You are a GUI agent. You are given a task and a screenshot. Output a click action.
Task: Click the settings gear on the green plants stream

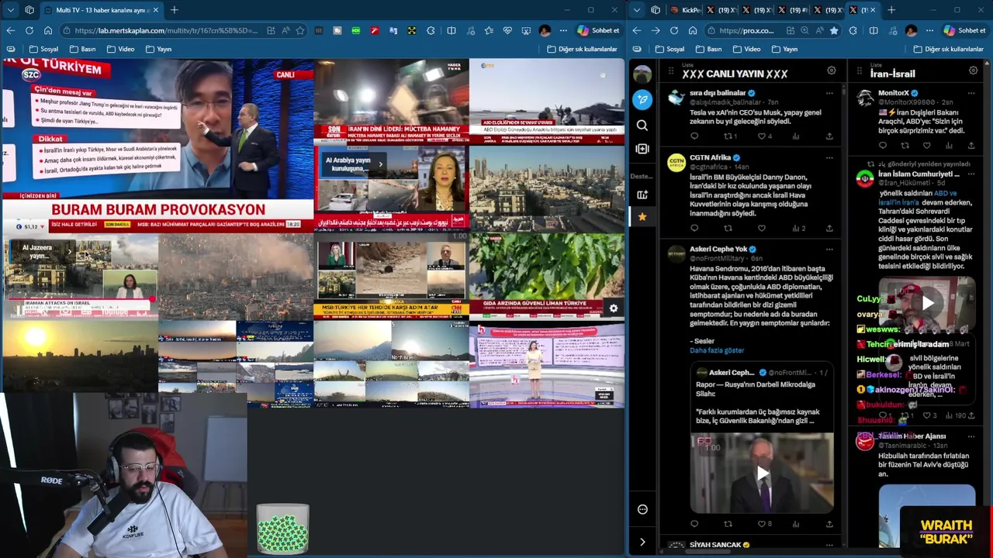(614, 308)
